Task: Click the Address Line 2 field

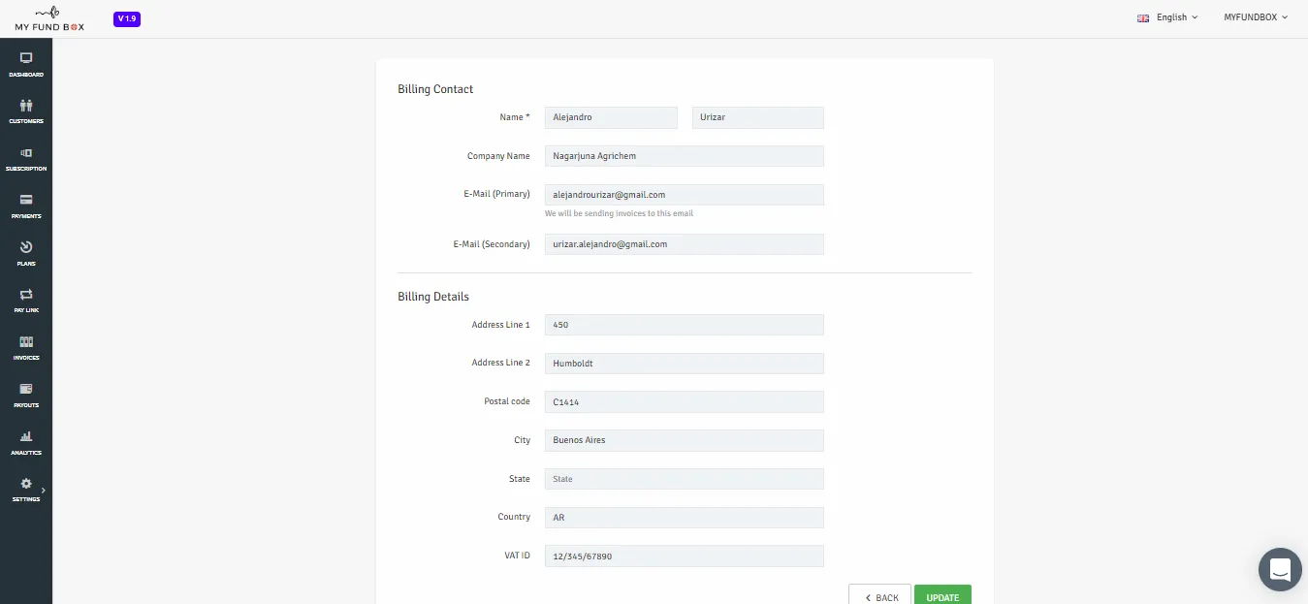Action: pyautogui.click(x=685, y=364)
